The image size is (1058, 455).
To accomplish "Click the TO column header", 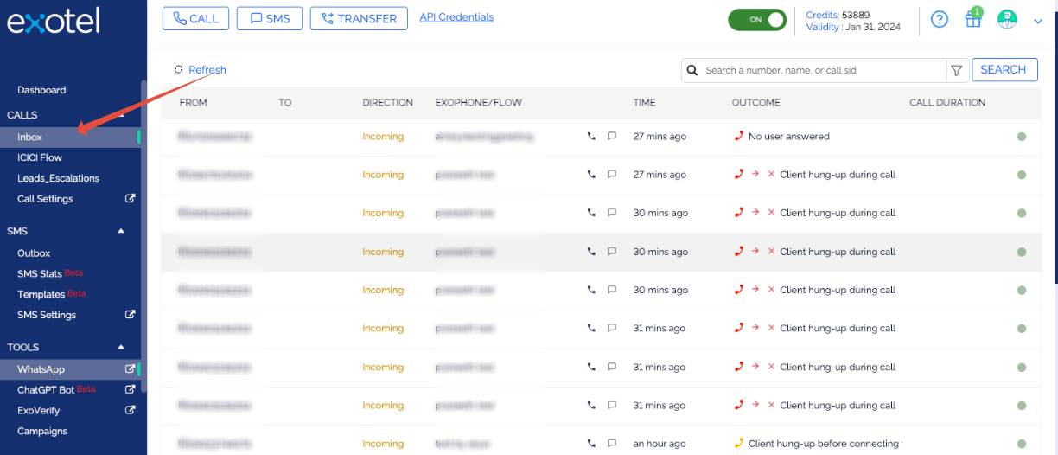I will [285, 102].
